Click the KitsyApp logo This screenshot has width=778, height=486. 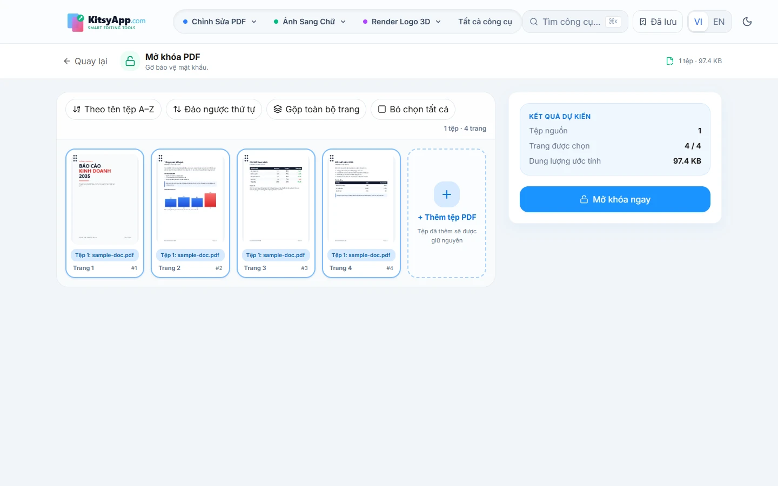[106, 22]
